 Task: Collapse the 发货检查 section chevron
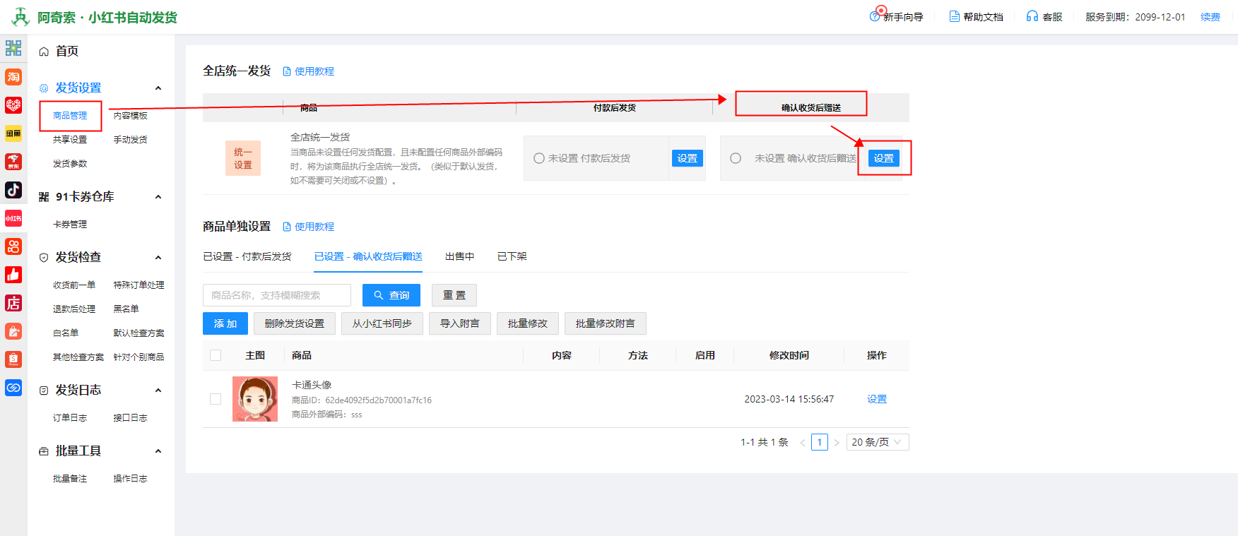point(158,258)
